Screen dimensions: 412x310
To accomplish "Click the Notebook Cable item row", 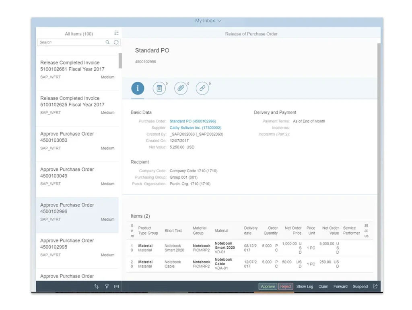I will (x=249, y=264).
